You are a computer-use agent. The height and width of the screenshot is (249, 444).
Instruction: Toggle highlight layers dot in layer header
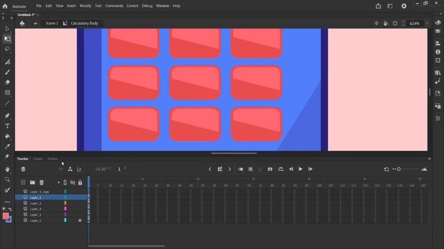[58, 183]
